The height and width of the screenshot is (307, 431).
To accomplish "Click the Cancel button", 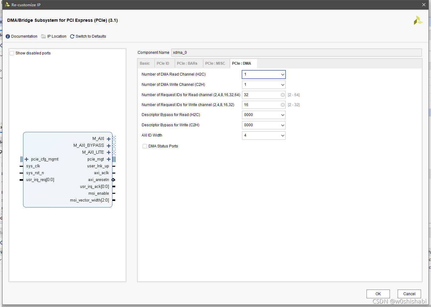I will click(x=409, y=294).
